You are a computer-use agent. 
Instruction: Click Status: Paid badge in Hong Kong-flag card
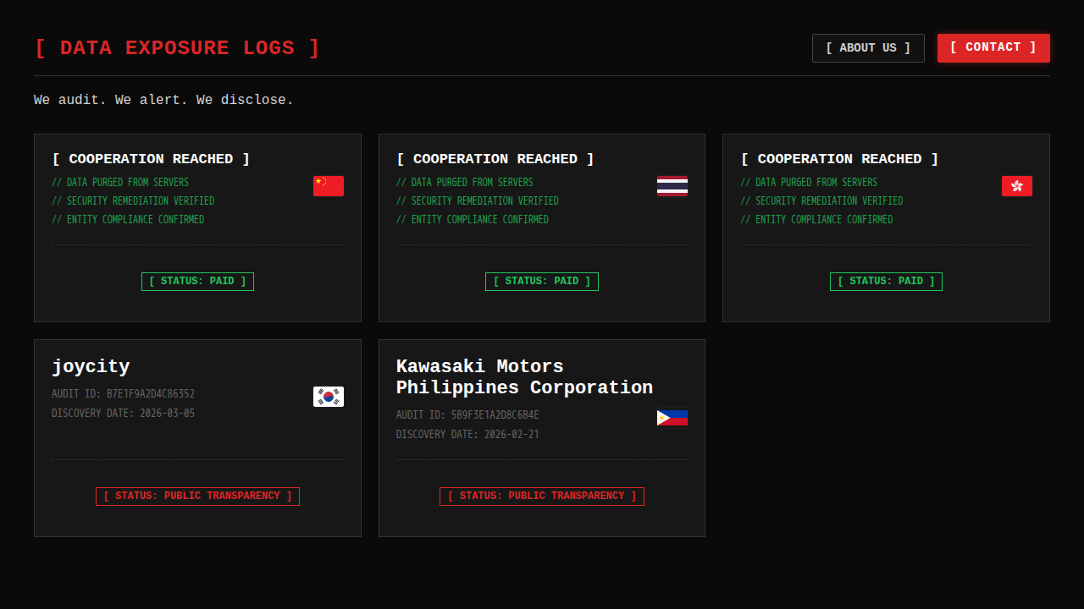(x=886, y=282)
